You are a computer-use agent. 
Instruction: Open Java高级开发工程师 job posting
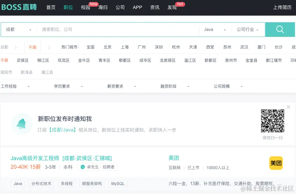pos(35,158)
